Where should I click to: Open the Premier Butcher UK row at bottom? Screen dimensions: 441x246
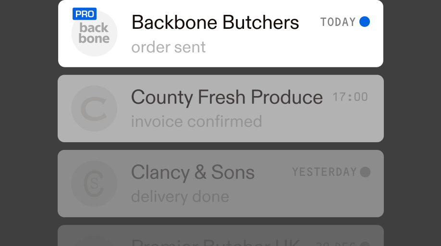221,235
